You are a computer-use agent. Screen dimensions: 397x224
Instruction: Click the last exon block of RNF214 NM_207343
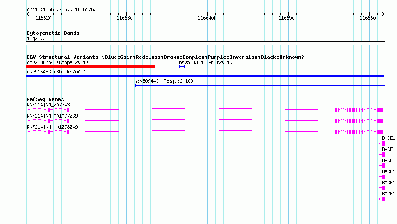point(380,110)
